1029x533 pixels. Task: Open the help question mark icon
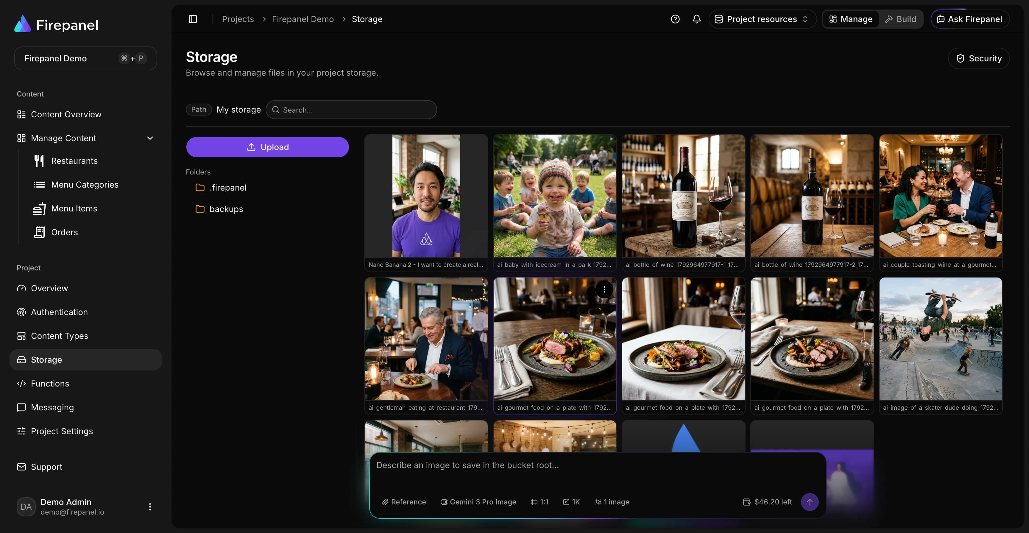point(675,19)
